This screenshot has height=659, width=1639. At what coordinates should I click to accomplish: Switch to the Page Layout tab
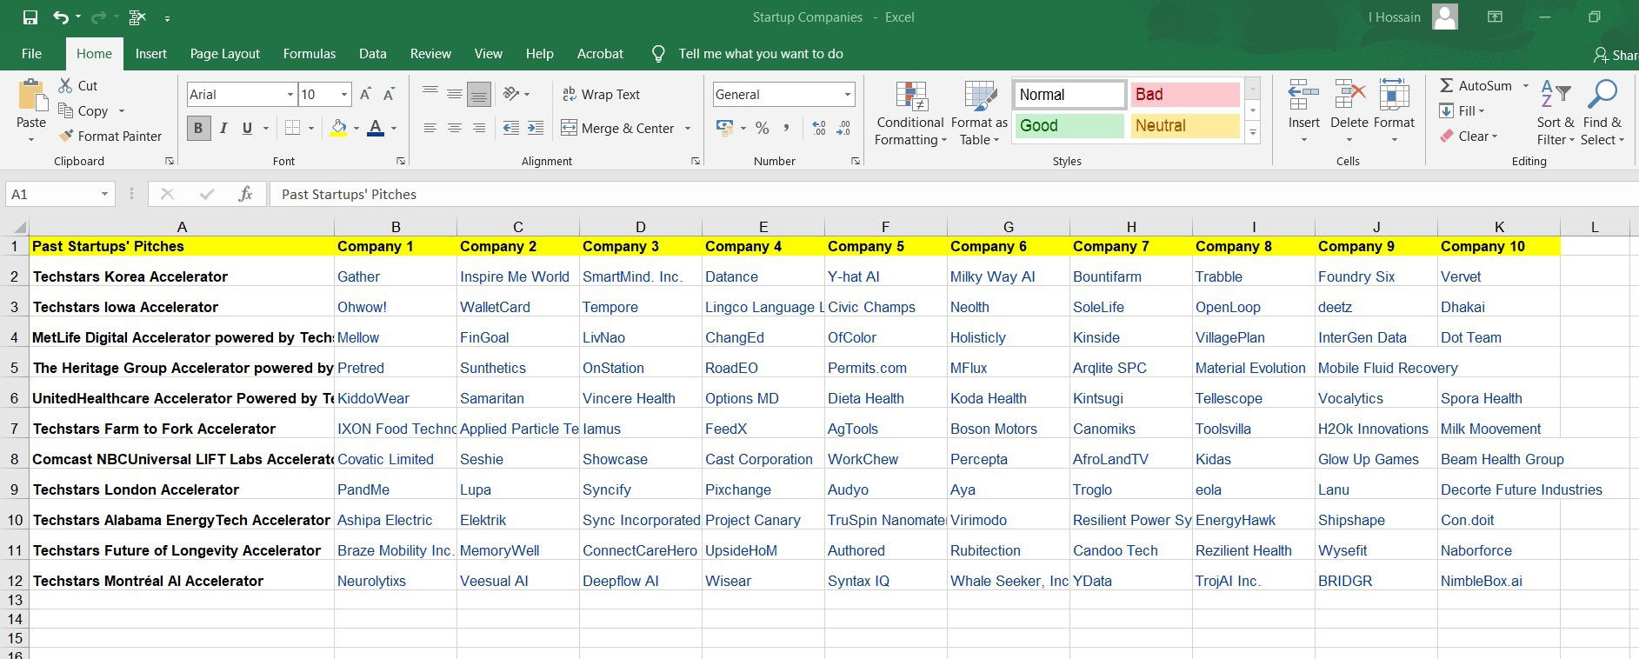click(x=224, y=54)
